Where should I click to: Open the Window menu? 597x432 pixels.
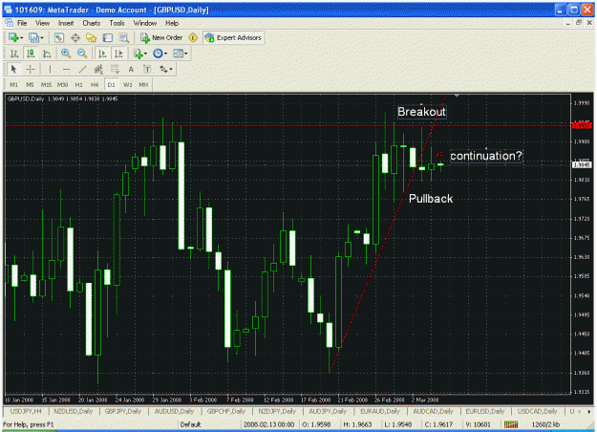(145, 23)
